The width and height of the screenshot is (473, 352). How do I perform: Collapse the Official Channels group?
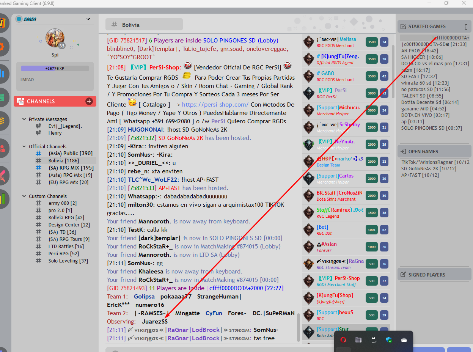click(x=24, y=147)
